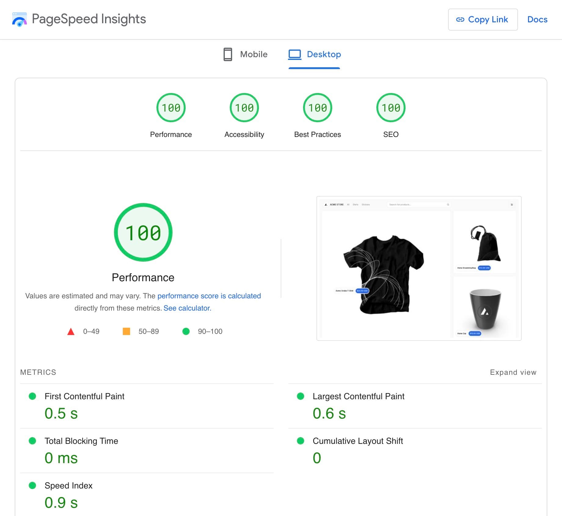Click the green dot beside First Contentful Paint
Viewport: 562px width, 516px height.
pyautogui.click(x=32, y=396)
